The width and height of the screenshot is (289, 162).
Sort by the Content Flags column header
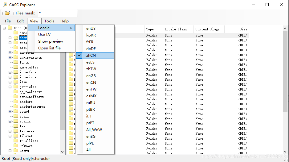coord(209,29)
